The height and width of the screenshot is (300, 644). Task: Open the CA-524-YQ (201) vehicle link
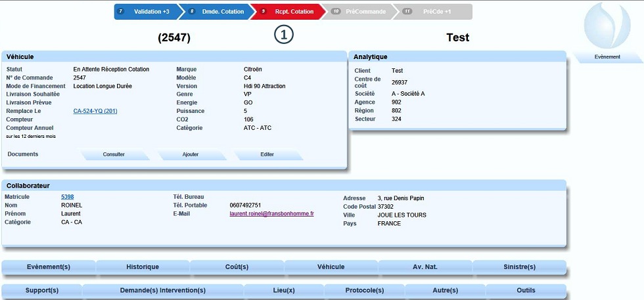(x=95, y=111)
